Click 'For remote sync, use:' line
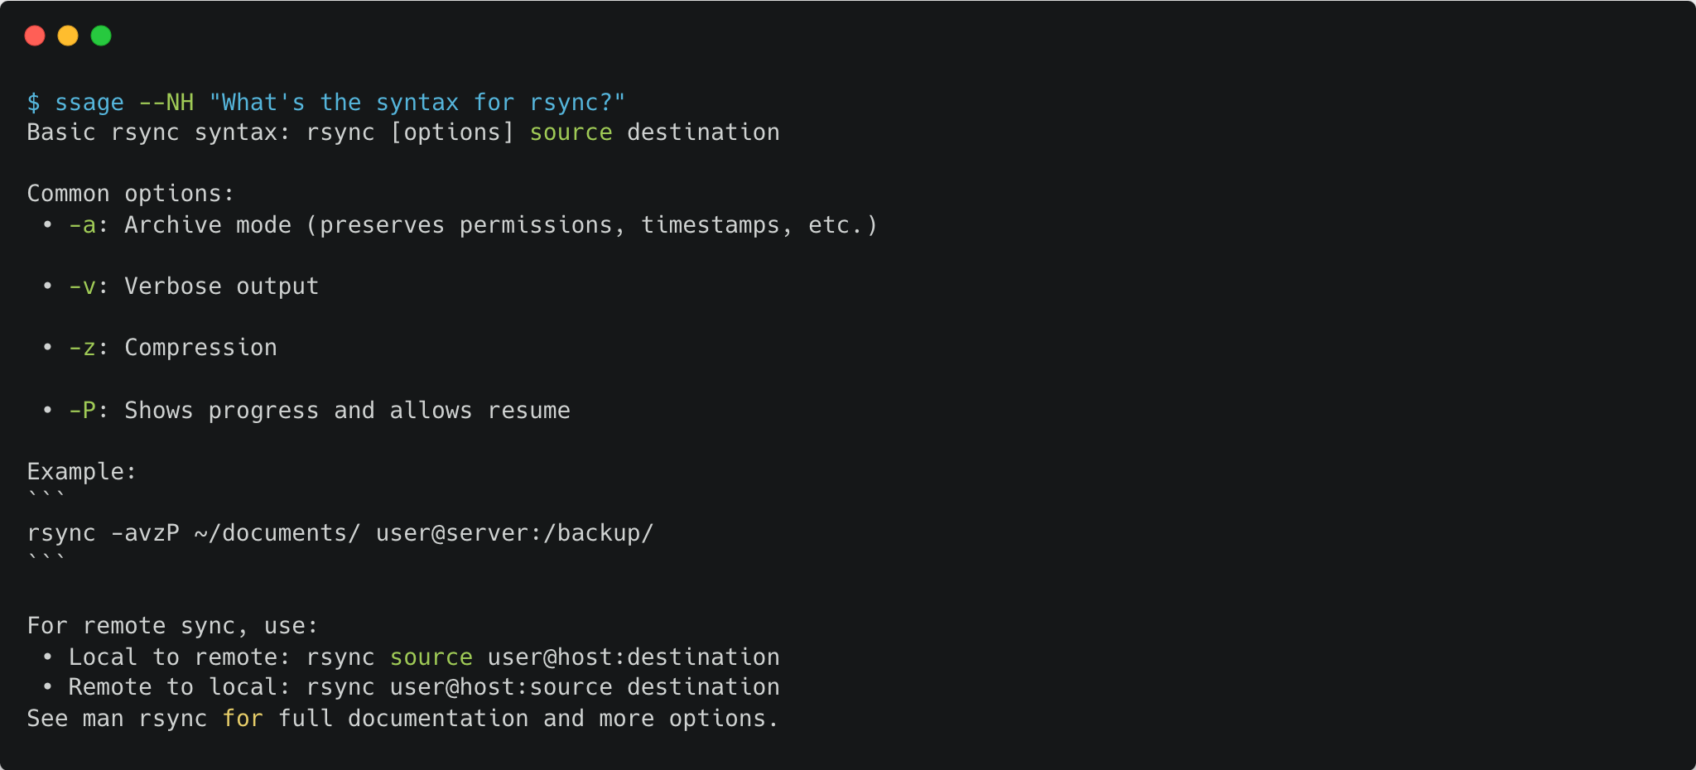1696x770 pixels. click(x=172, y=626)
